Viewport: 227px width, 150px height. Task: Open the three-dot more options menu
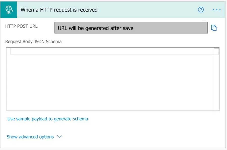pyautogui.click(x=217, y=10)
